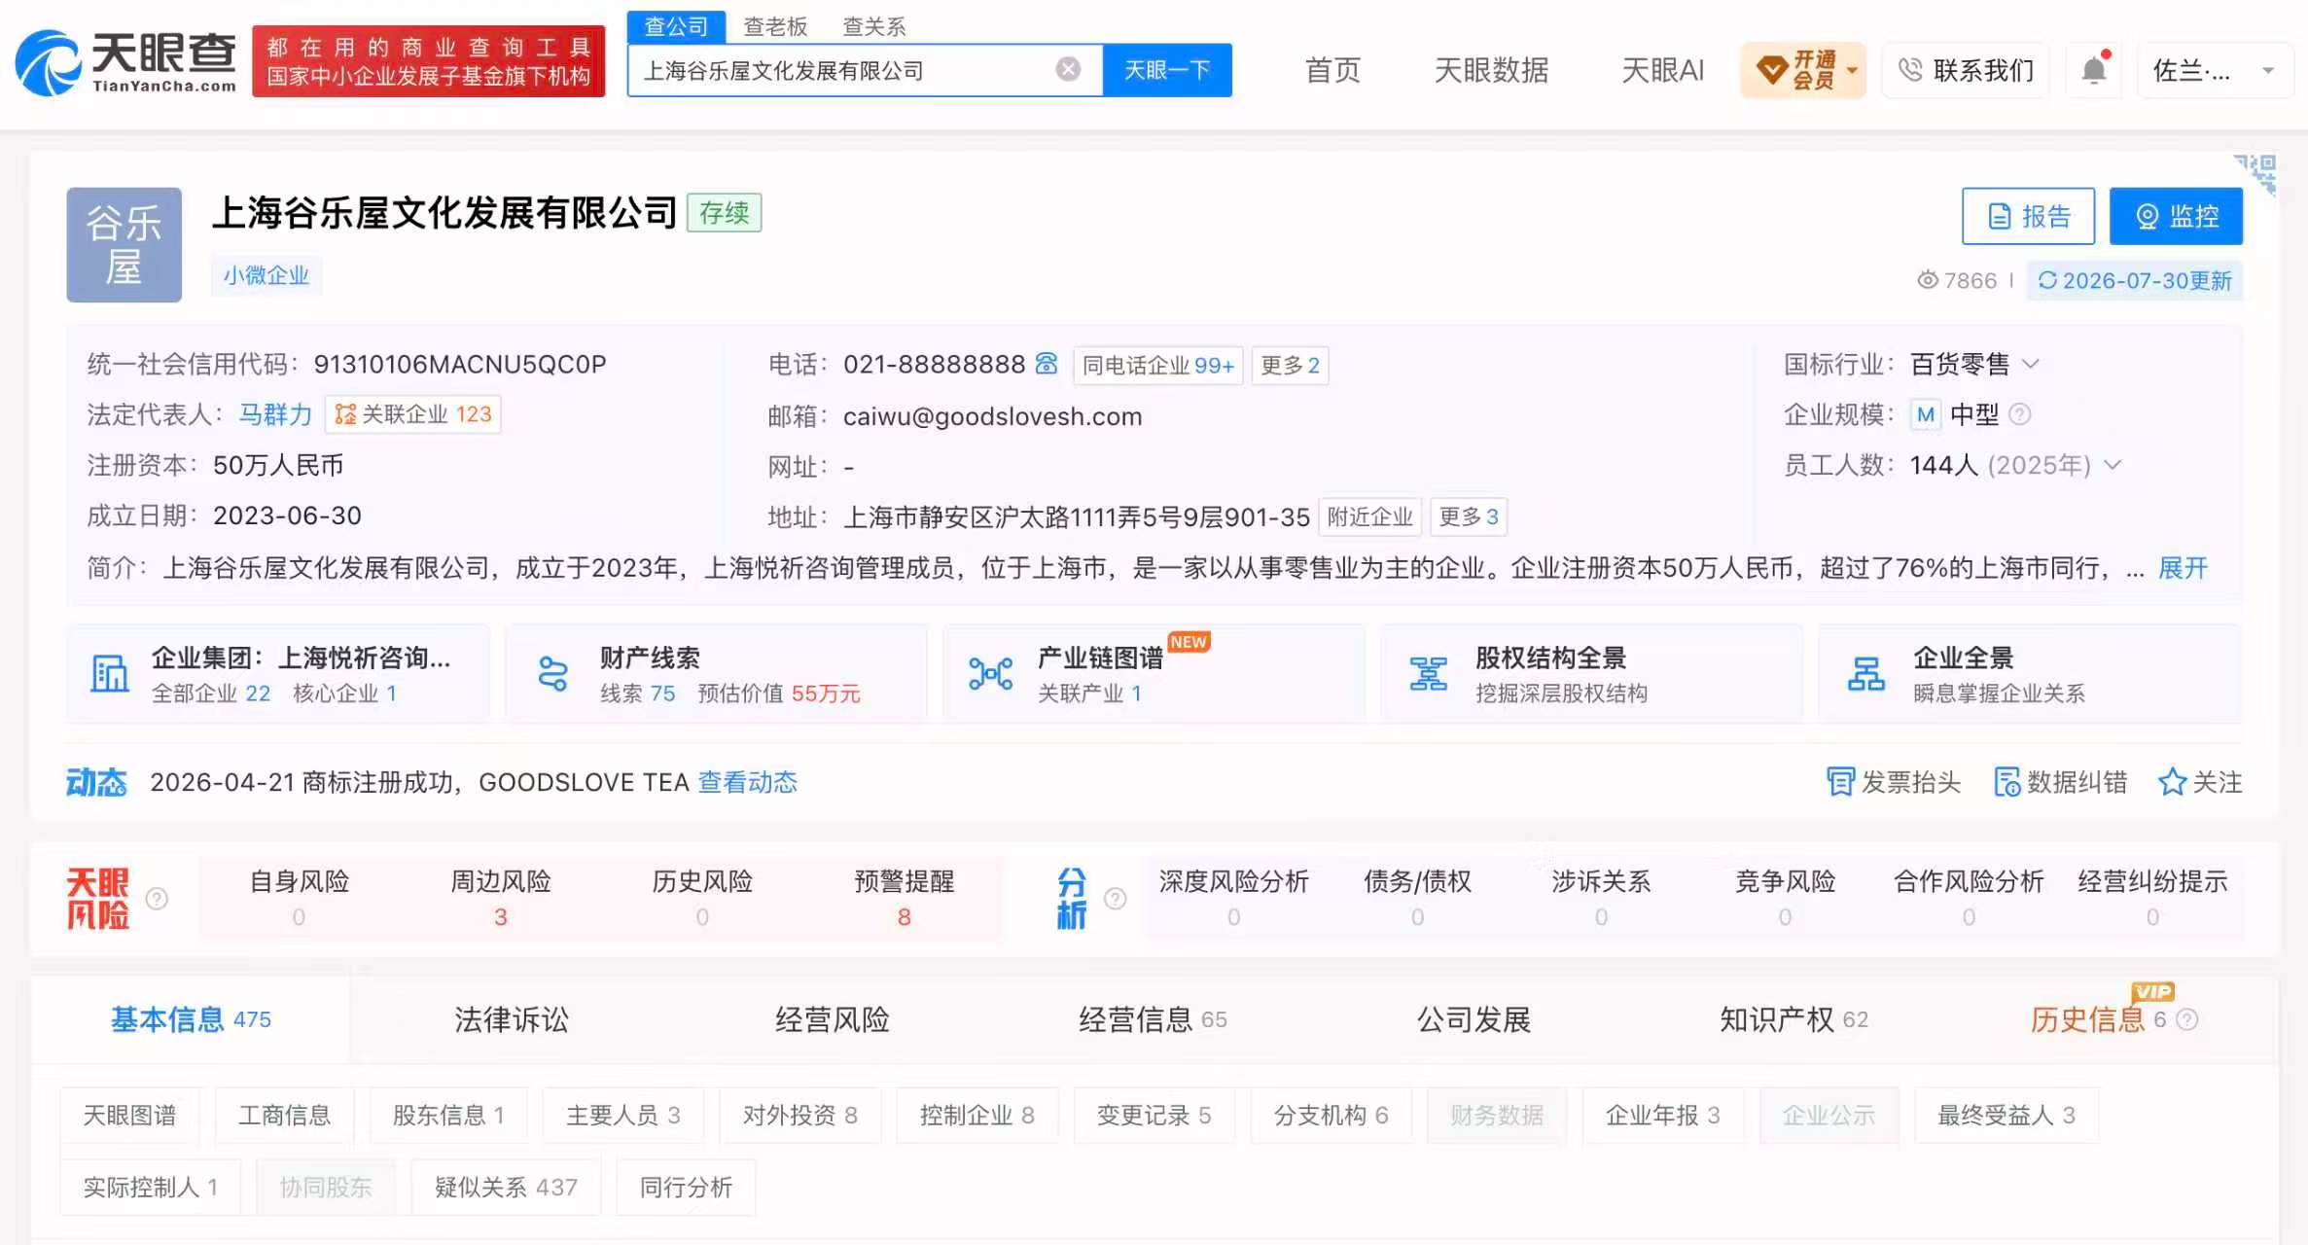Open 知识产权 62 tab
The image size is (2308, 1245).
pos(1793,1019)
